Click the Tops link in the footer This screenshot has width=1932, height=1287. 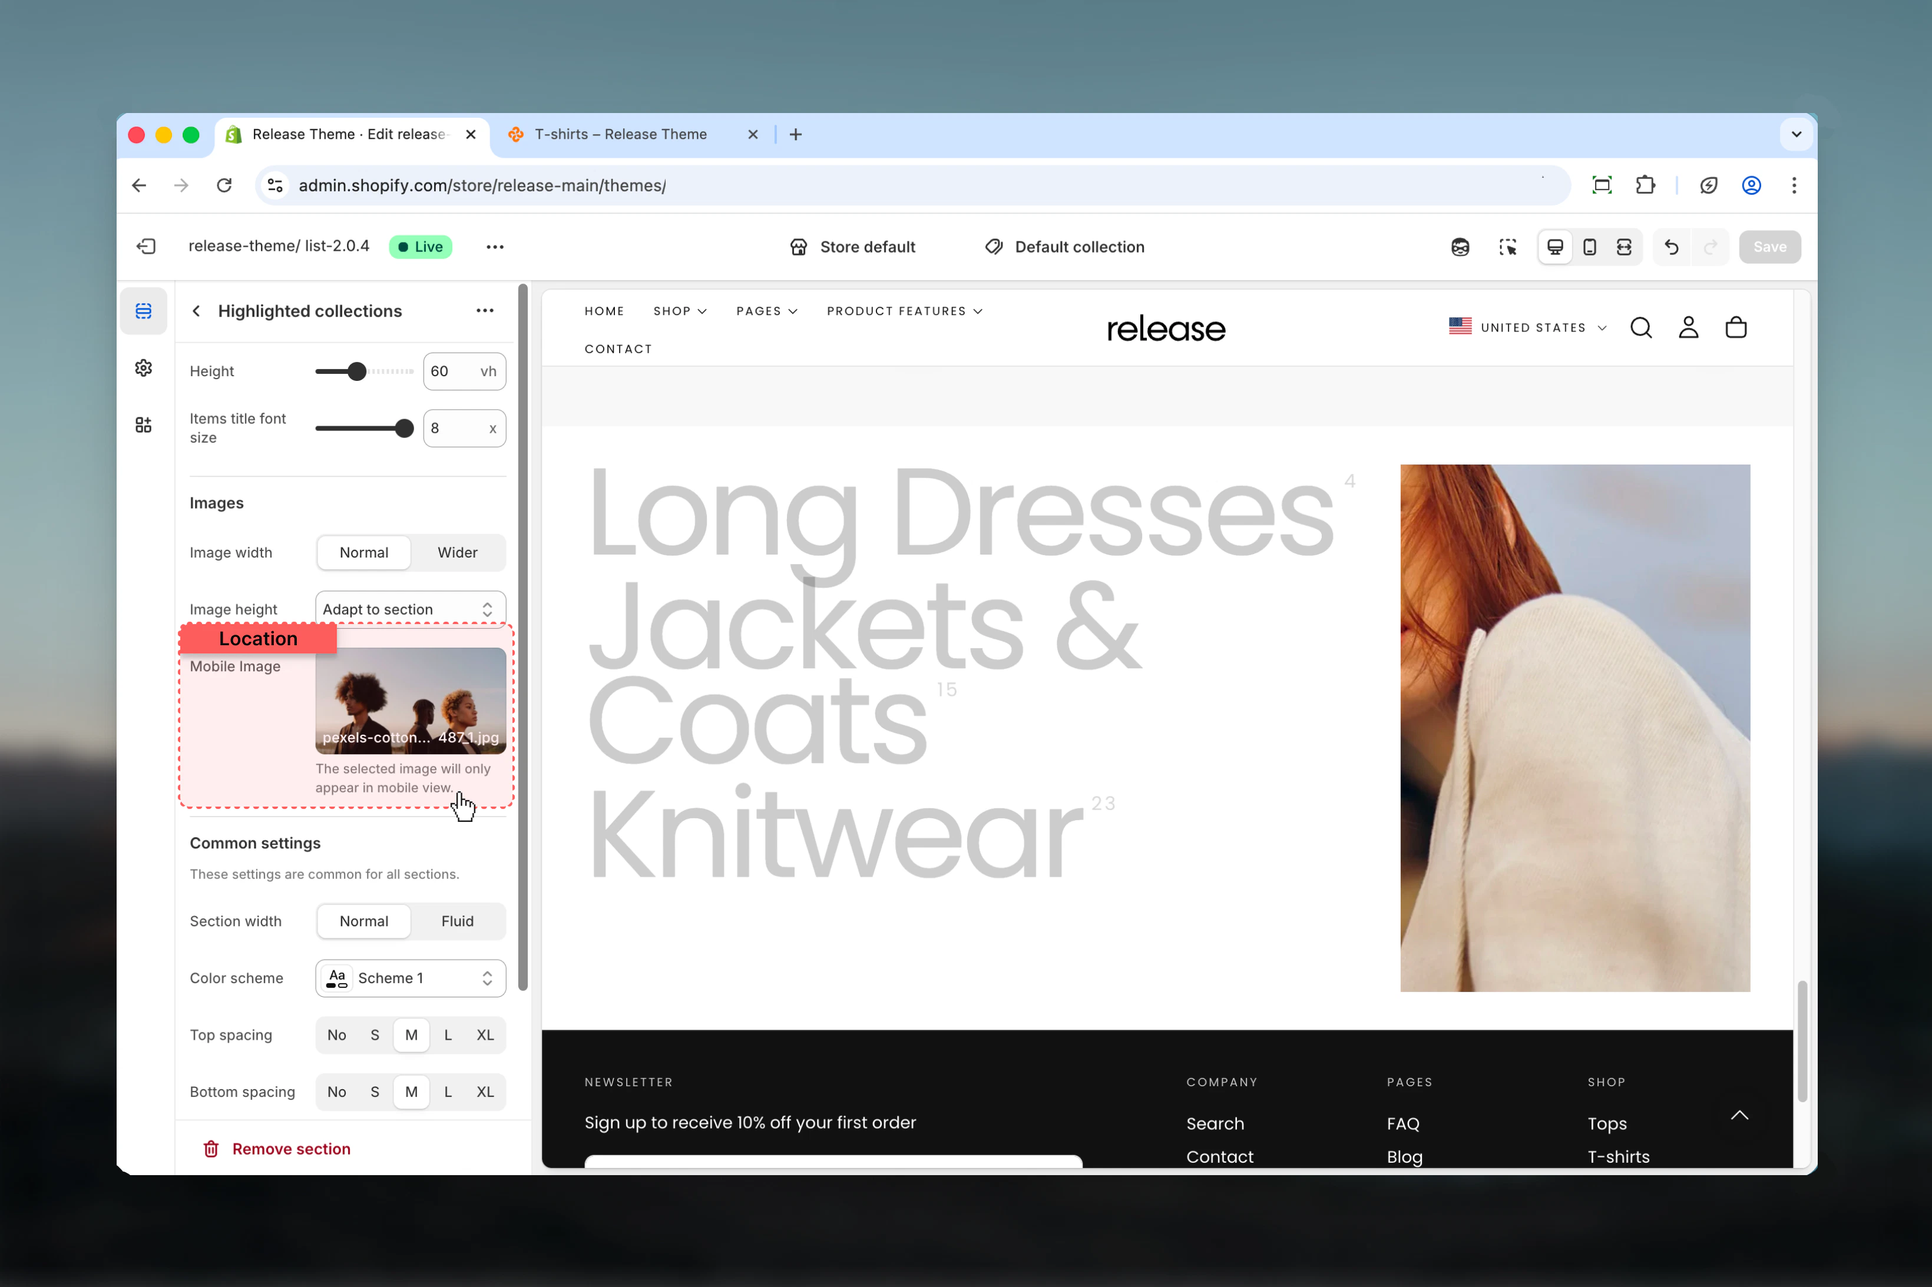[x=1607, y=1124]
